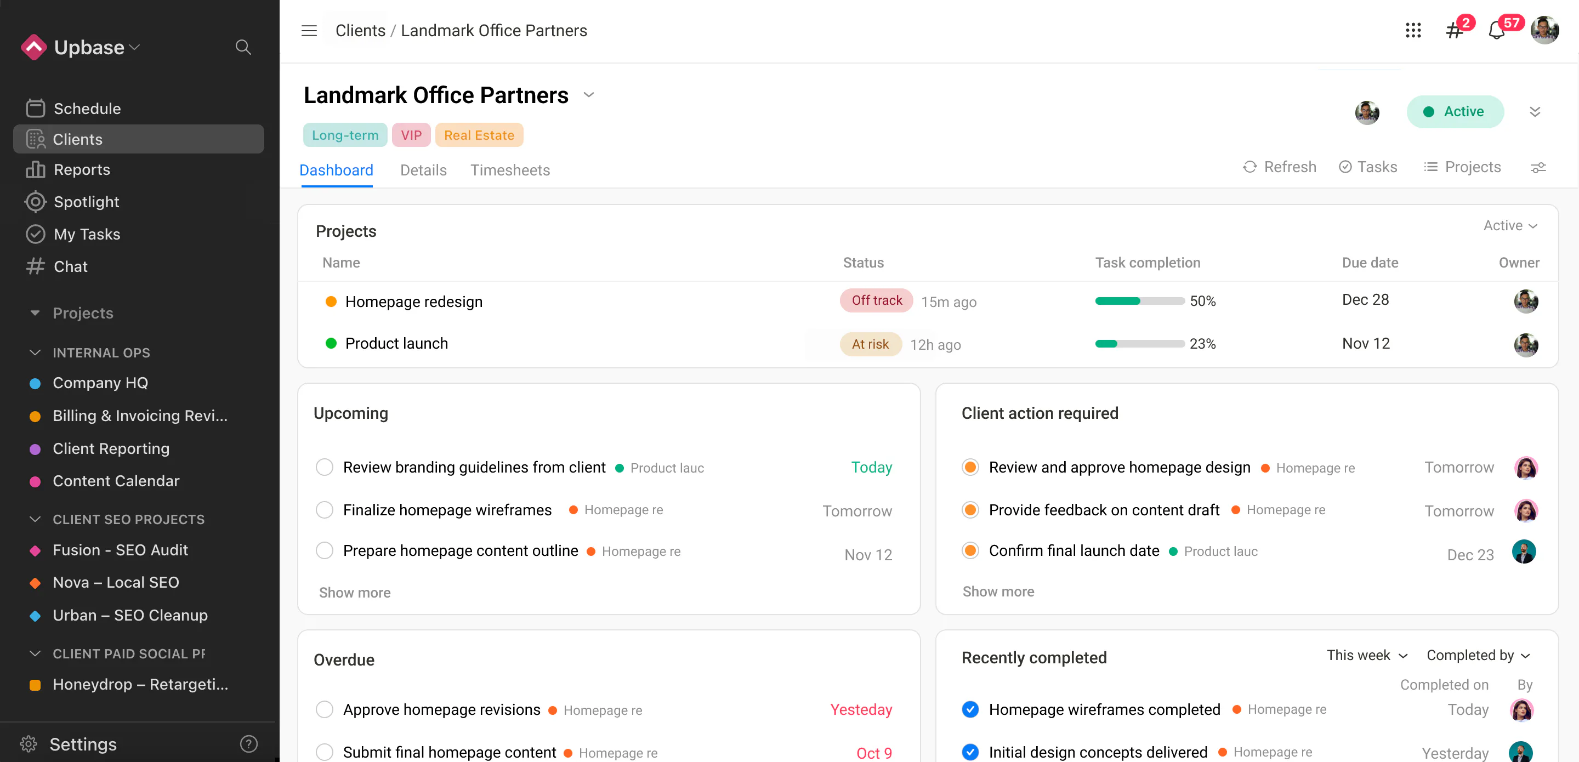Collapse the INTERNAL OPS section
The image size is (1579, 762).
pyautogui.click(x=35, y=352)
